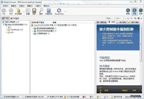Go to next issue with 下一页

coord(138,18)
